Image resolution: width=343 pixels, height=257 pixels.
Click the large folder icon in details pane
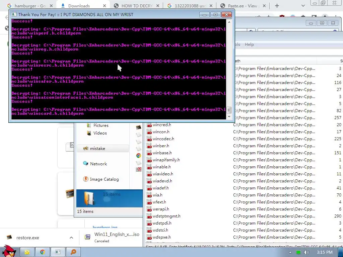pos(89,198)
